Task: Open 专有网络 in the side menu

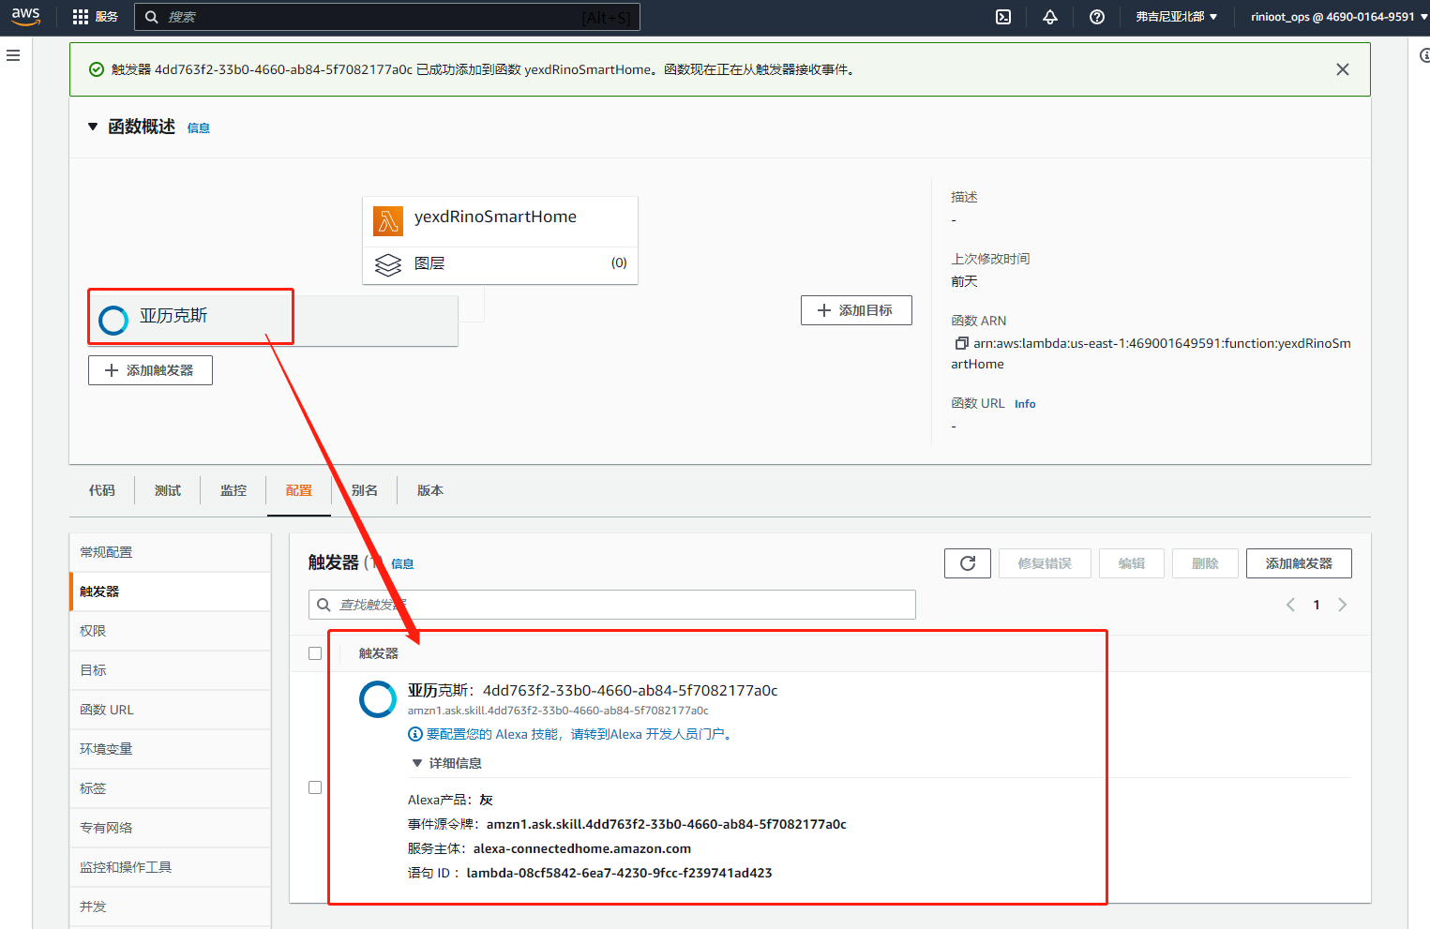Action: 171,828
